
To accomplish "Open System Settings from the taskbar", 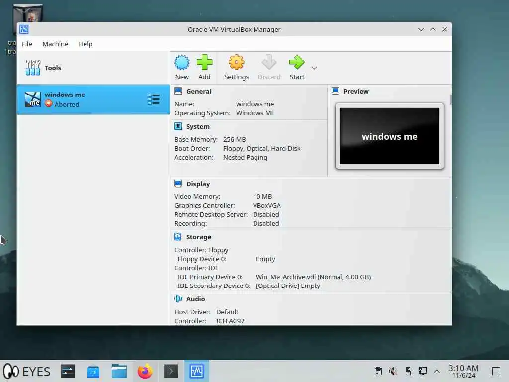I will pyautogui.click(x=68, y=371).
